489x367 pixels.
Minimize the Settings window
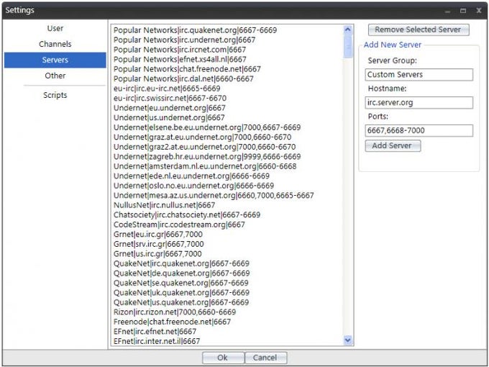[448, 11]
